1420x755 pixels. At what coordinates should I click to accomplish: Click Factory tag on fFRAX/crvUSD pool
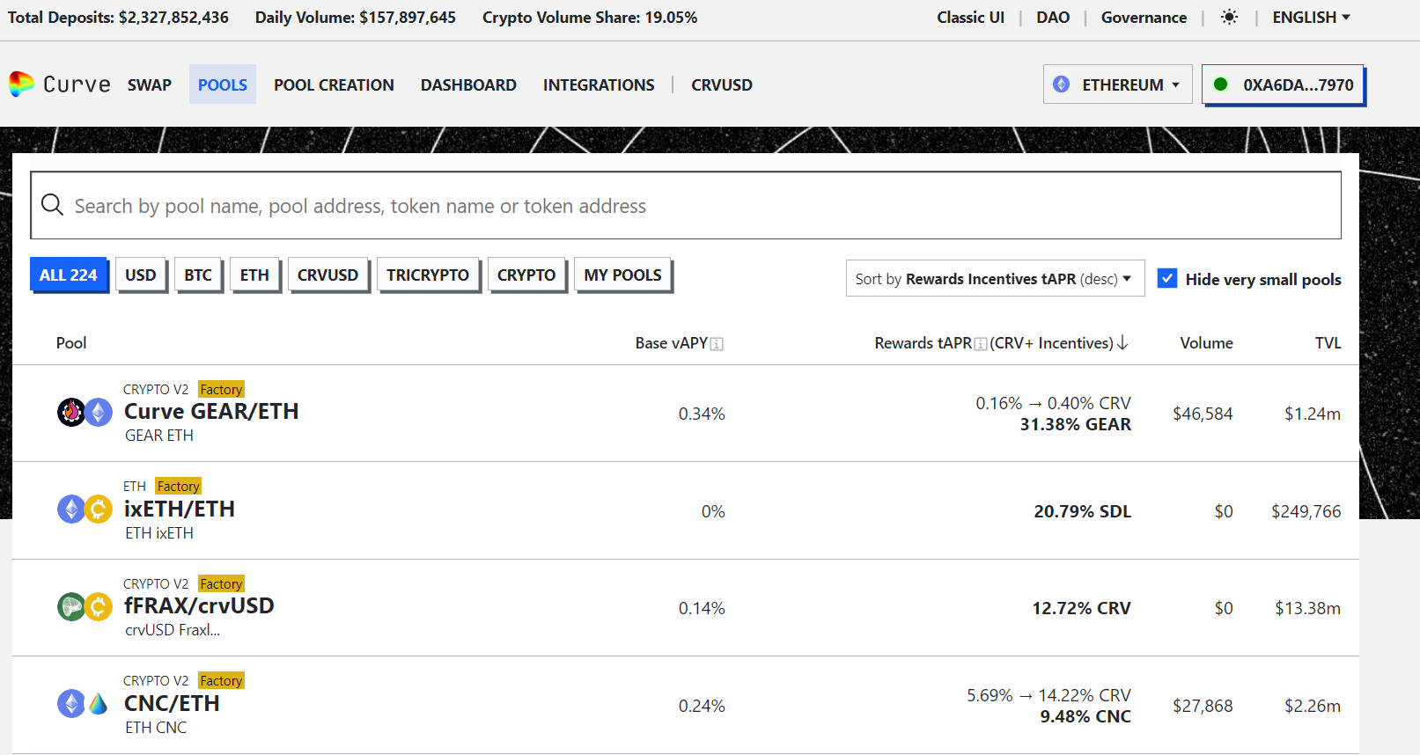[221, 583]
